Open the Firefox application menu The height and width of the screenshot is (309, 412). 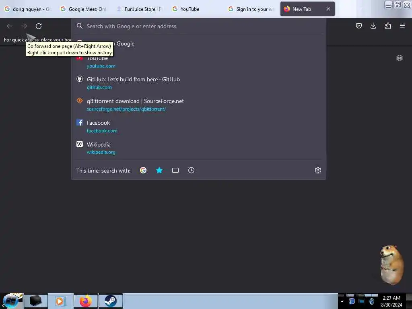[402, 26]
